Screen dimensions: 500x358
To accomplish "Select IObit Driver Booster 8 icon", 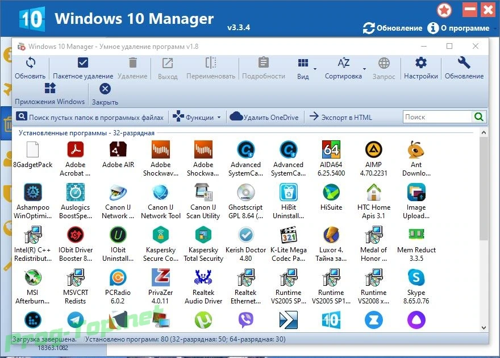I will point(75,235).
